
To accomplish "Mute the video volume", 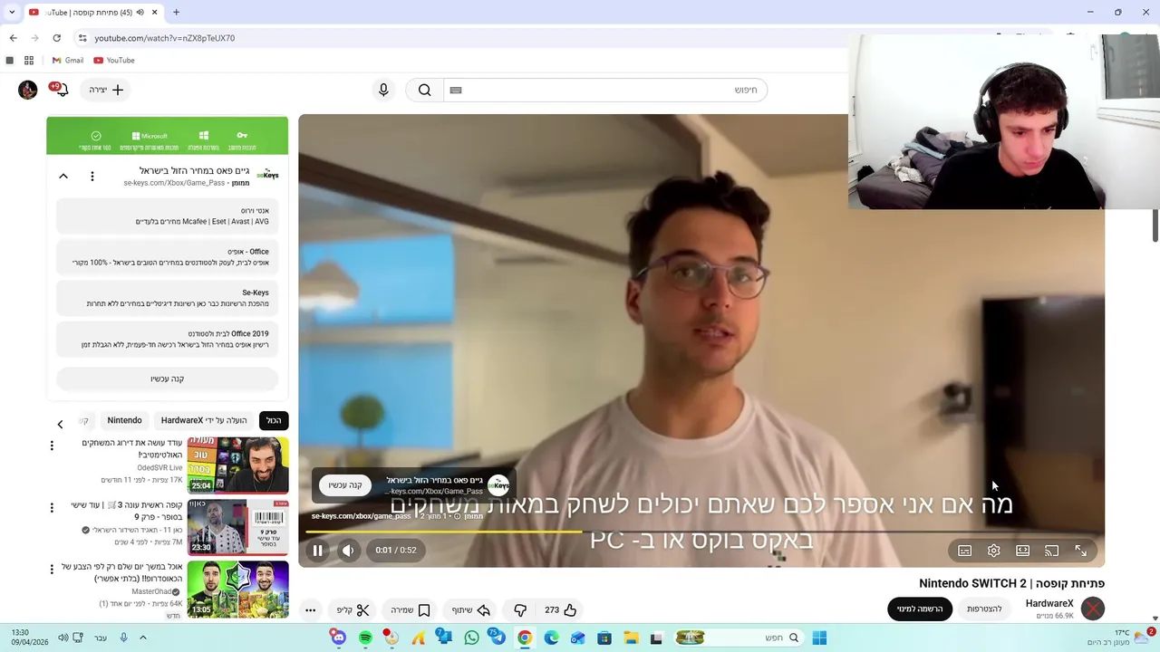I will 348,551.
